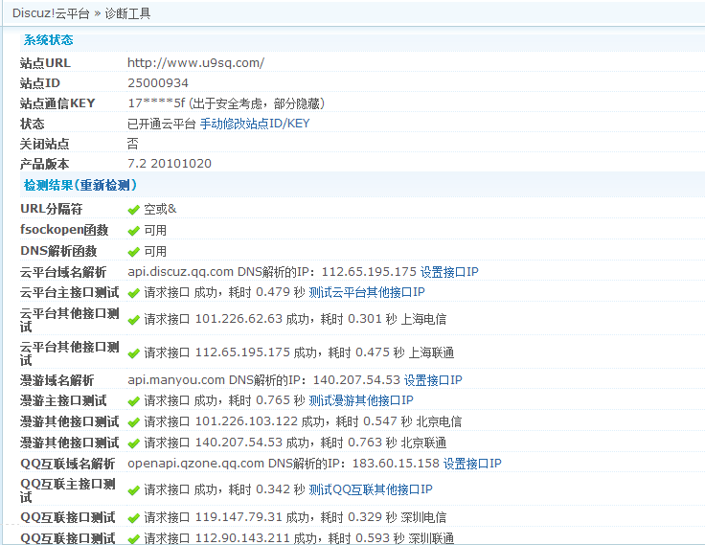Image resolution: width=705 pixels, height=545 pixels.
Task: Click the 关闭站点 label
Action: (x=44, y=144)
